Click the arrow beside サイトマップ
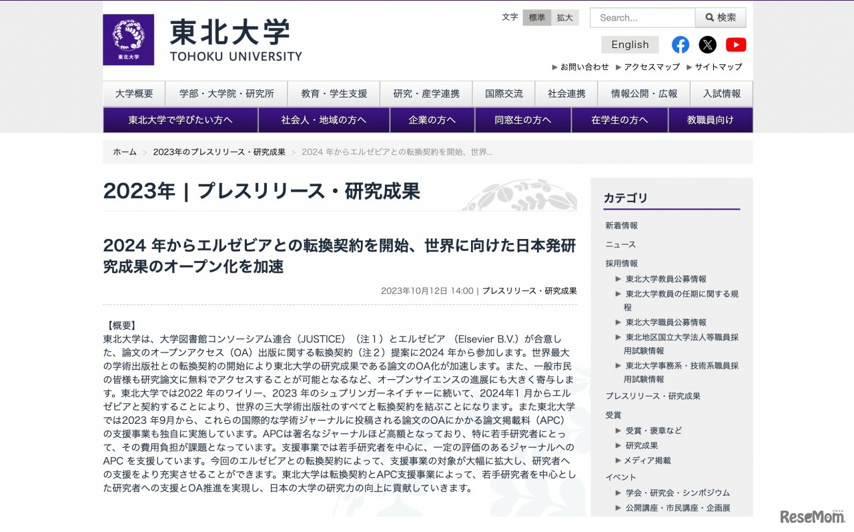 [x=691, y=67]
